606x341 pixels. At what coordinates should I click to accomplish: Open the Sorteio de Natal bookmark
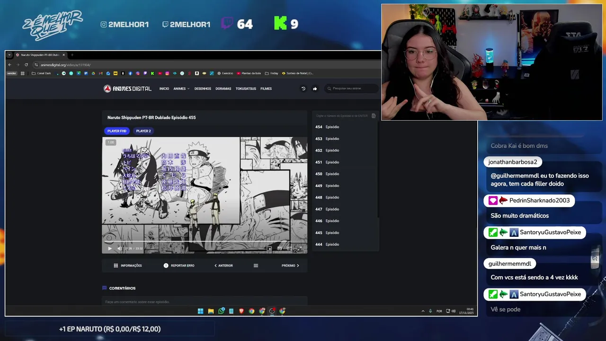click(x=298, y=73)
